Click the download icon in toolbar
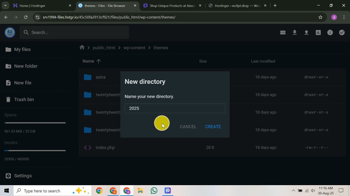Image resolution: width=350 pixels, height=196 pixels. (294, 32)
